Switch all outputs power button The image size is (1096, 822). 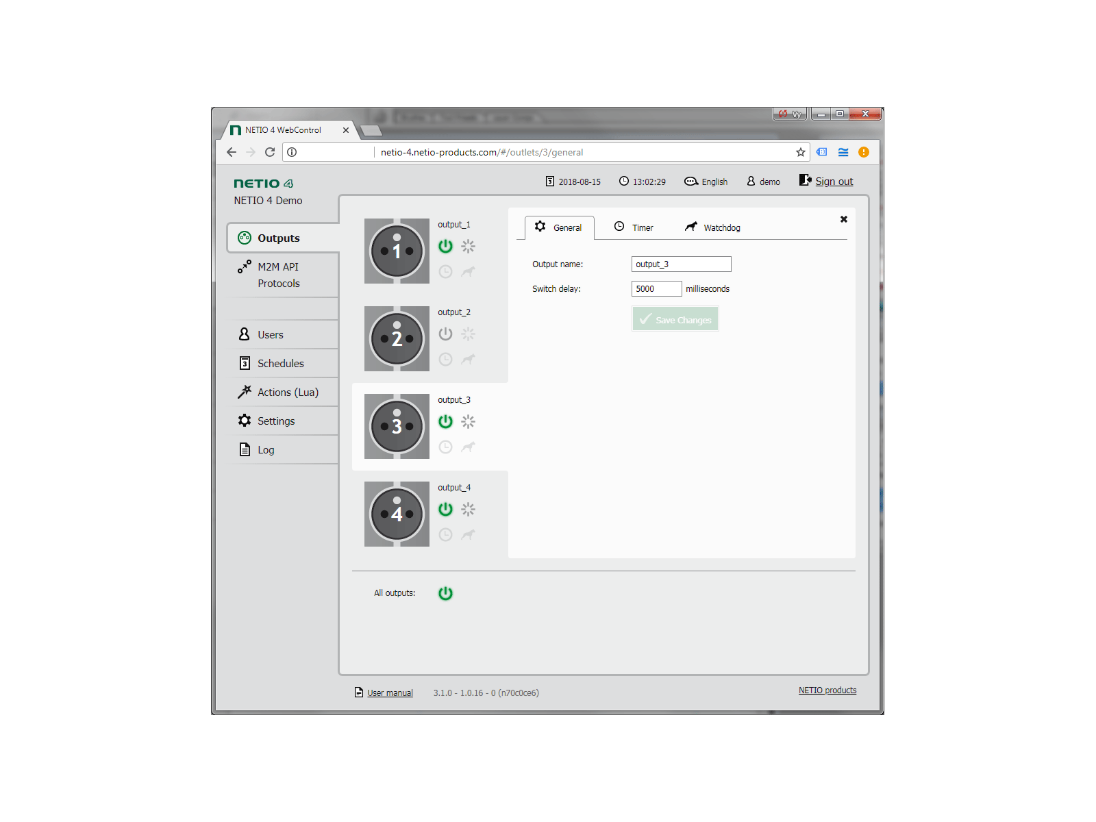(445, 593)
